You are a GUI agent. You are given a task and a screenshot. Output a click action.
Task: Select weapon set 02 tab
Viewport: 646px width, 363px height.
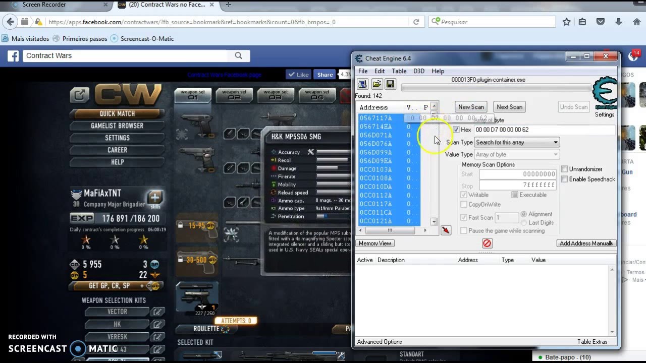coord(234,95)
